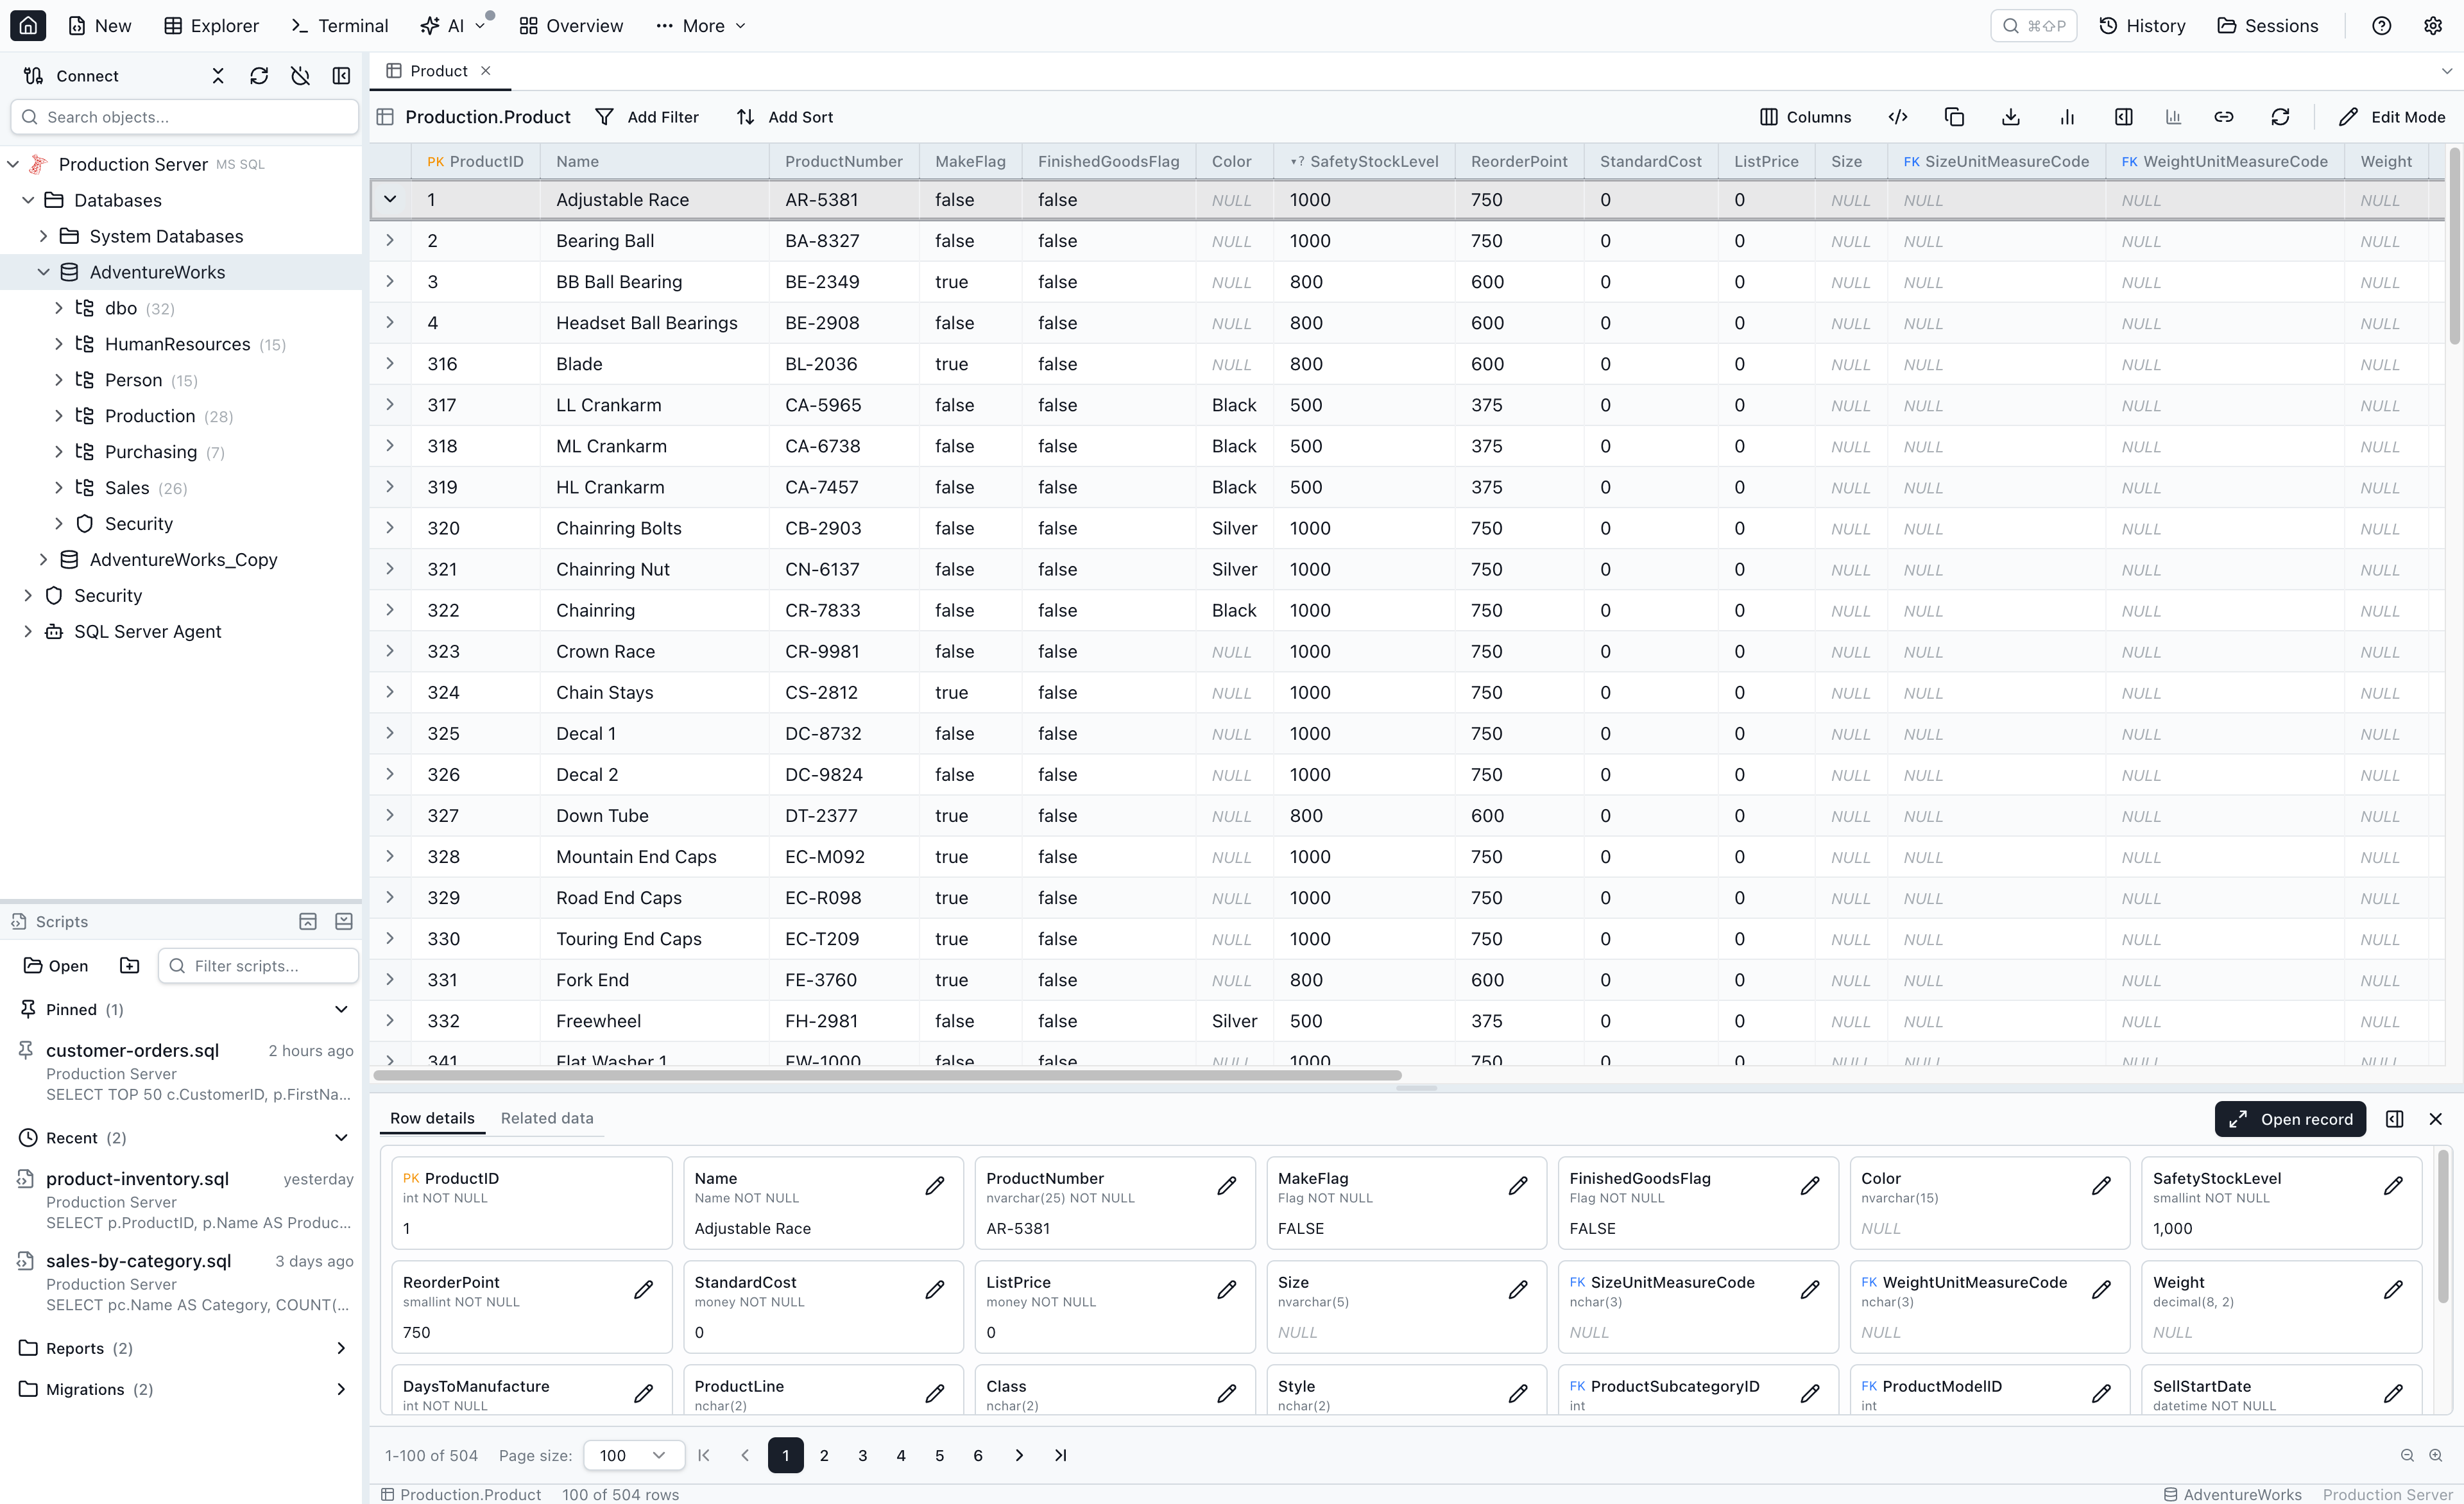Click the greyed column chart icon
This screenshot has width=2464, height=1504.
pos(2173,117)
